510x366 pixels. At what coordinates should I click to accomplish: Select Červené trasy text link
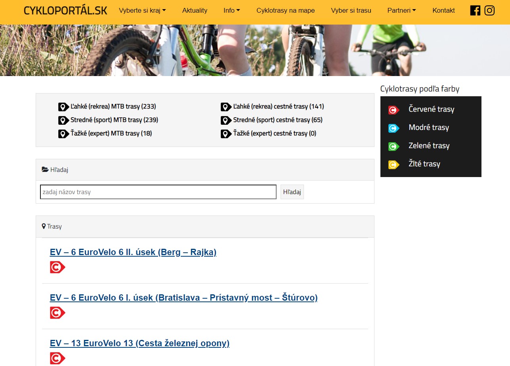tap(432, 109)
